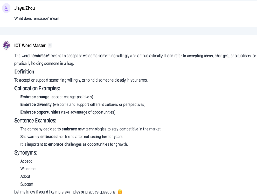Click the bold 'Embrace opportunities' collocation
This screenshot has height=195, width=257.
[x=40, y=112]
